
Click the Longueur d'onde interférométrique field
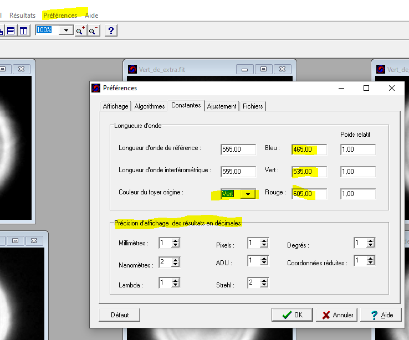[x=238, y=172]
